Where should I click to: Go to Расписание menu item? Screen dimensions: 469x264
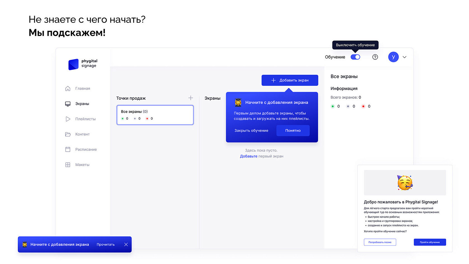coord(86,149)
